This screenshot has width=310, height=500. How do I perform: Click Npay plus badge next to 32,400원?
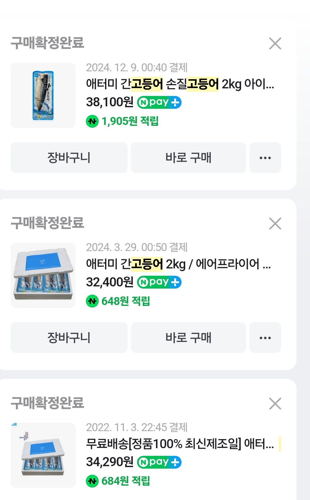pos(159,282)
